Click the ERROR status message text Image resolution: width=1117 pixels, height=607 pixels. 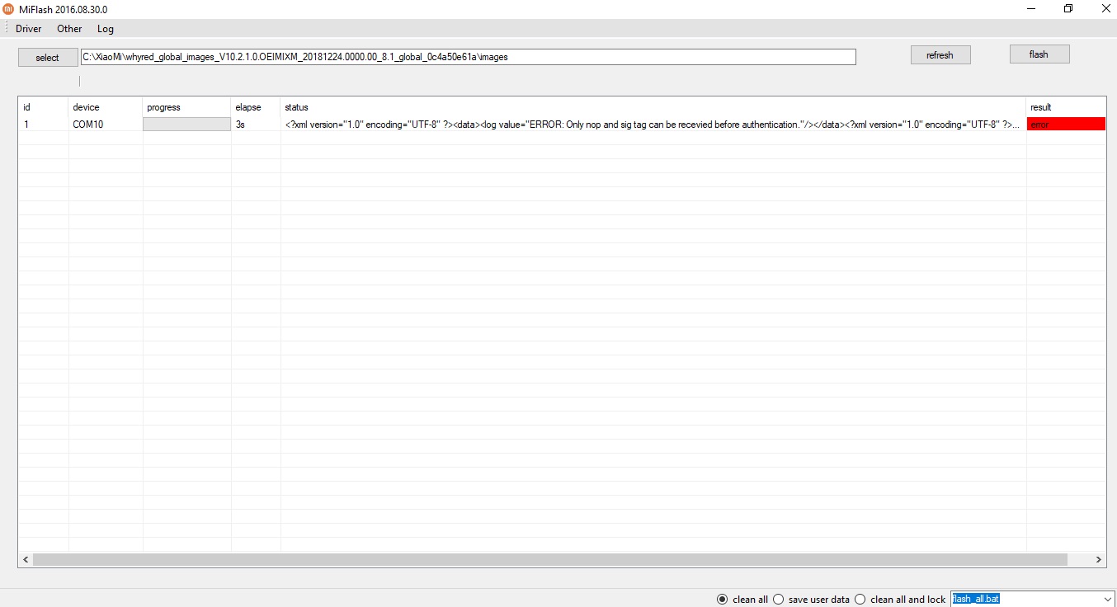point(653,125)
